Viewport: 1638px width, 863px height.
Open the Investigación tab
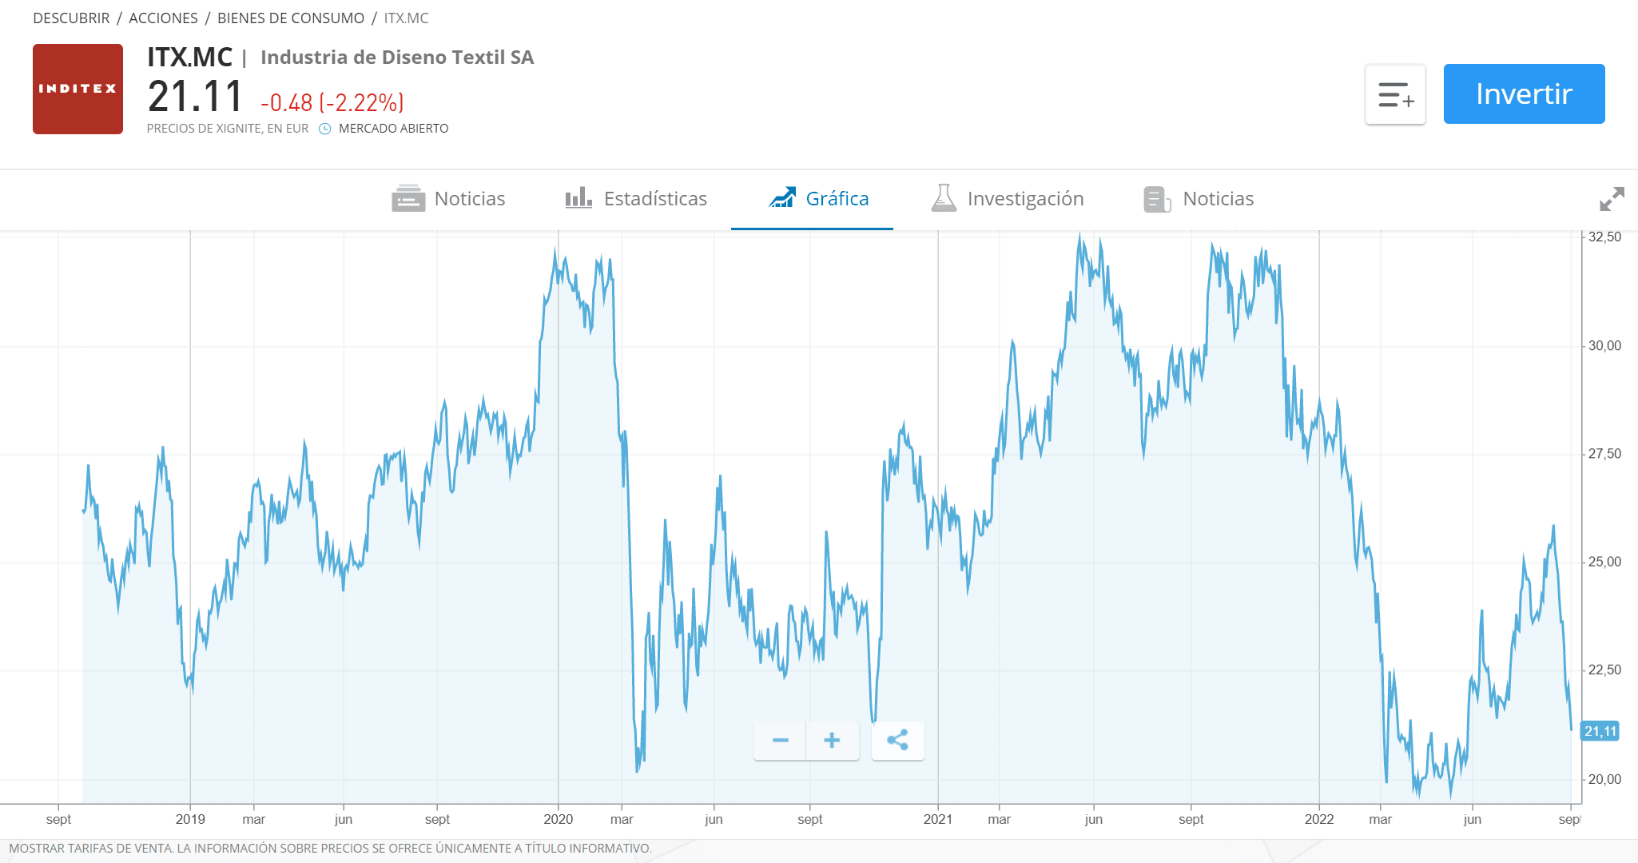tap(1025, 197)
